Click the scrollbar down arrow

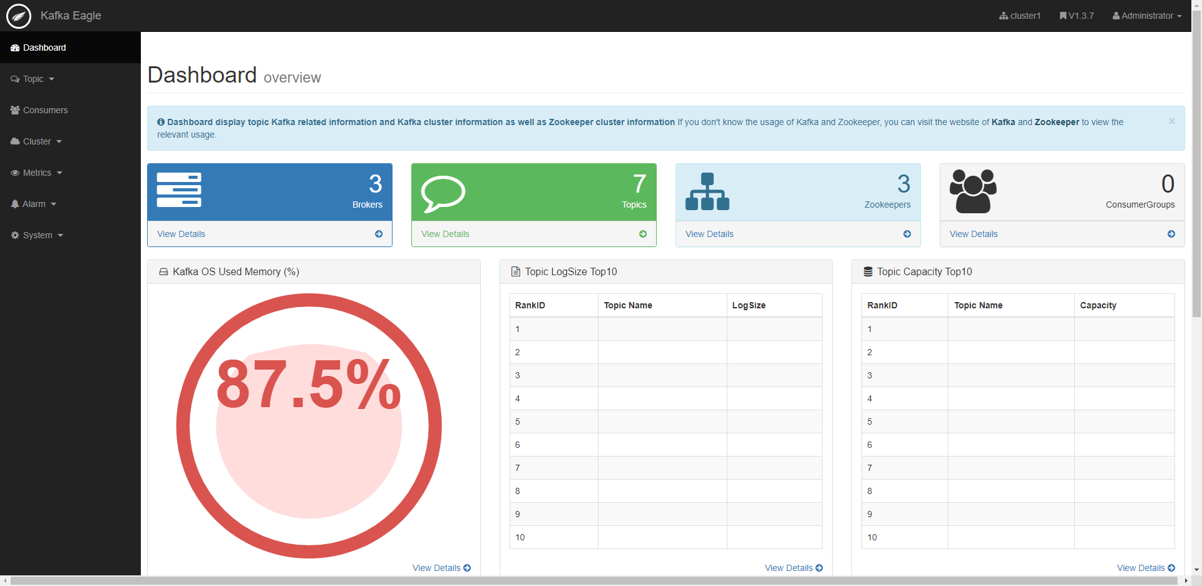(x=1196, y=570)
